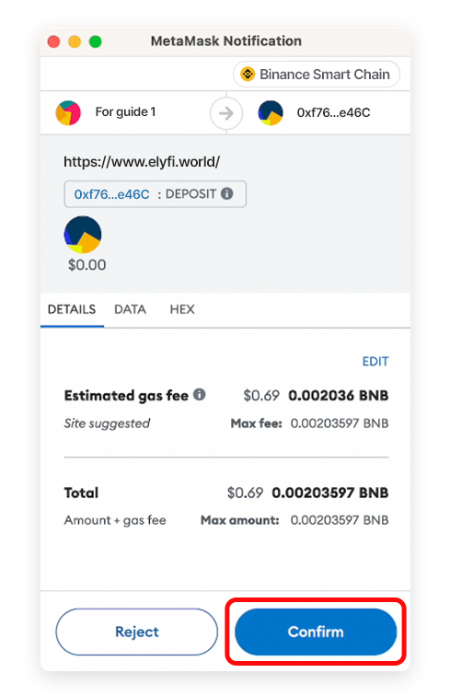Select the DETAILS tab
Image resolution: width=450 pixels, height=696 pixels.
pos(72,309)
